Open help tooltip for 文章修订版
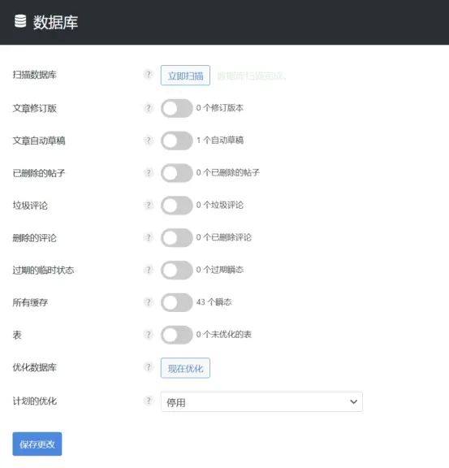The image size is (449, 468). pyautogui.click(x=149, y=108)
